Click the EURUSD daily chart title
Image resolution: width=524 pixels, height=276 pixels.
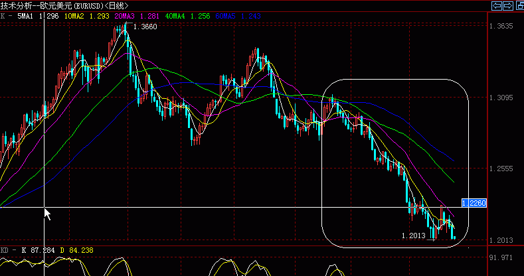pos(64,6)
